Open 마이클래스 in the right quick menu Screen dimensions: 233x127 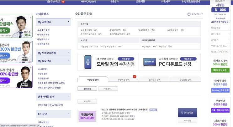click(x=220, y=28)
